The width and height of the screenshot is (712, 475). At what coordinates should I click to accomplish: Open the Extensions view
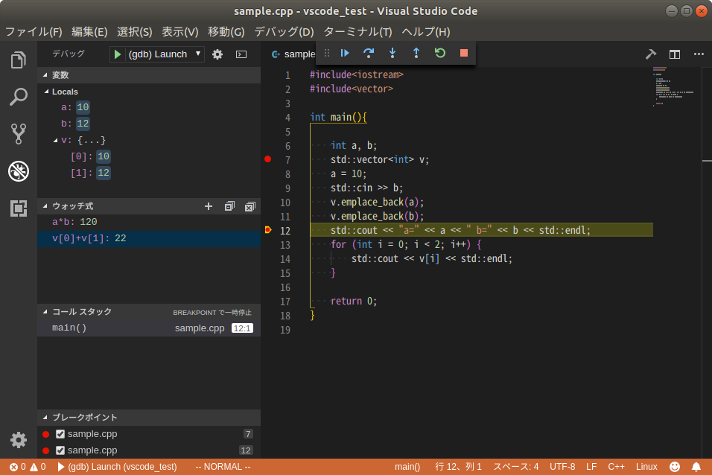coord(18,208)
